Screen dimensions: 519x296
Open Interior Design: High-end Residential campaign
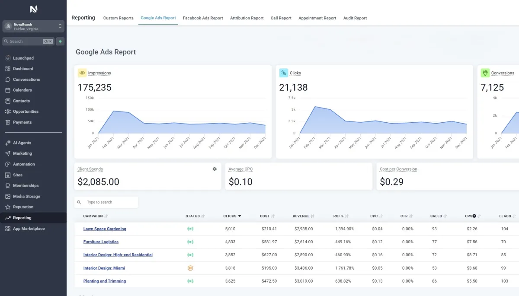click(x=118, y=255)
